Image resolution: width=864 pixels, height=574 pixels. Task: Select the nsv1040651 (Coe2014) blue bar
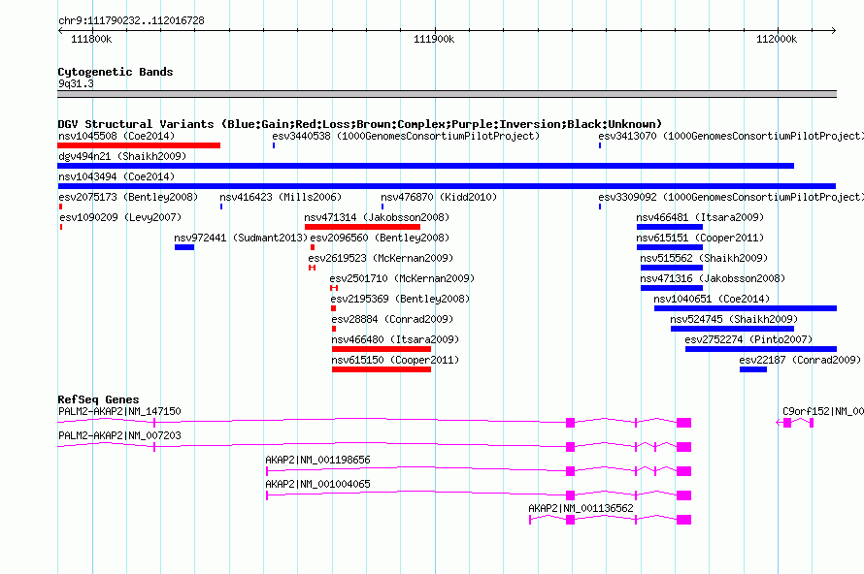746,308
